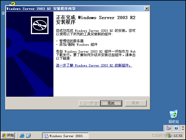Close the setup wizard window
Viewport: 186px width, 140px height.
point(147,9)
